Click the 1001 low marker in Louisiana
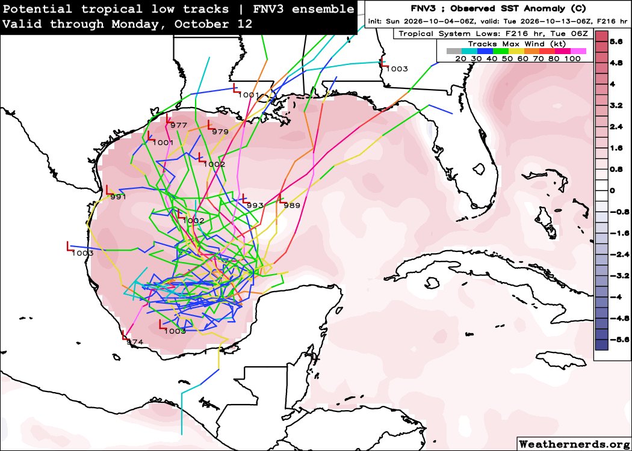The width and height of the screenshot is (632, 451). [x=237, y=88]
